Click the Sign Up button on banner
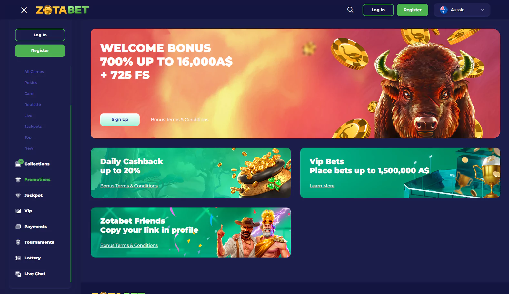 point(120,119)
